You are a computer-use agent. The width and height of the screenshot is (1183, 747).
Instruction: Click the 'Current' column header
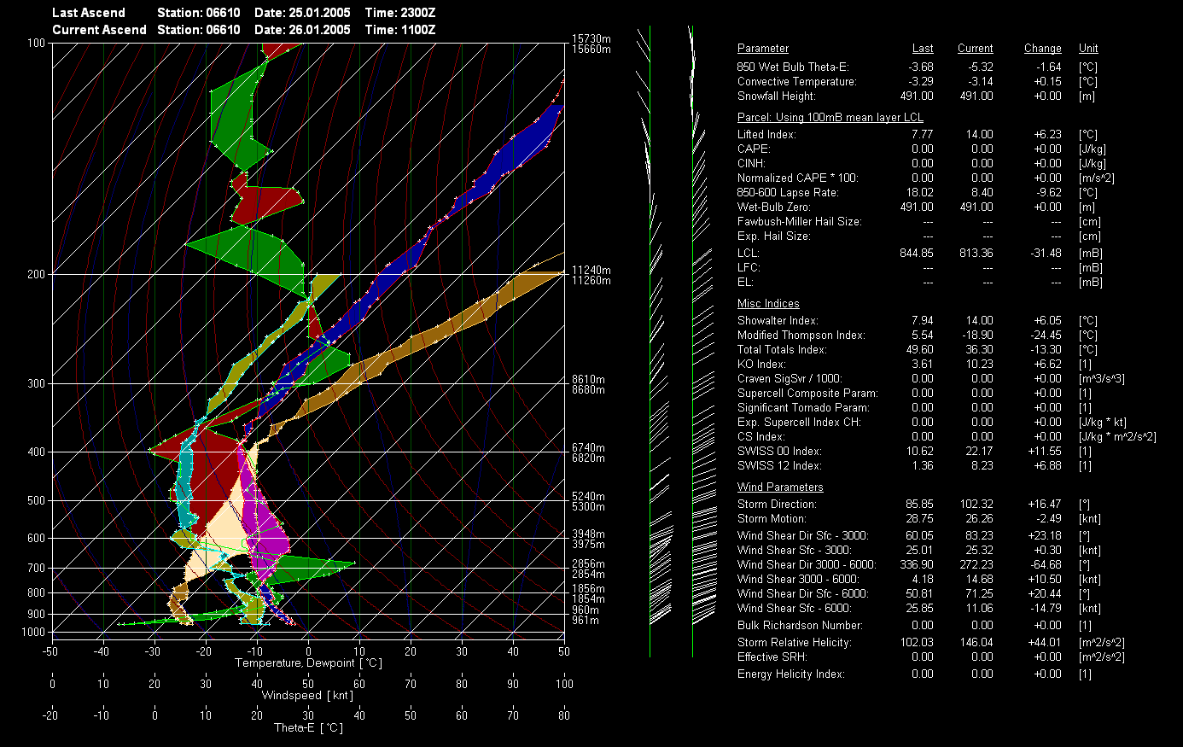pyautogui.click(x=976, y=49)
